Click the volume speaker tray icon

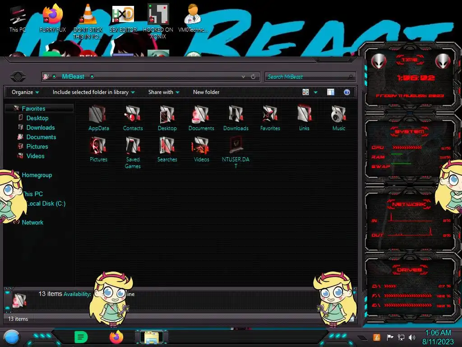(412, 337)
